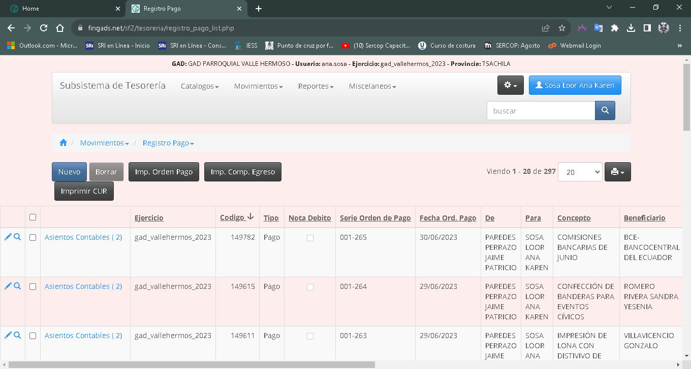691x369 pixels.
Task: Open the records per page dropdown
Action: coord(580,172)
